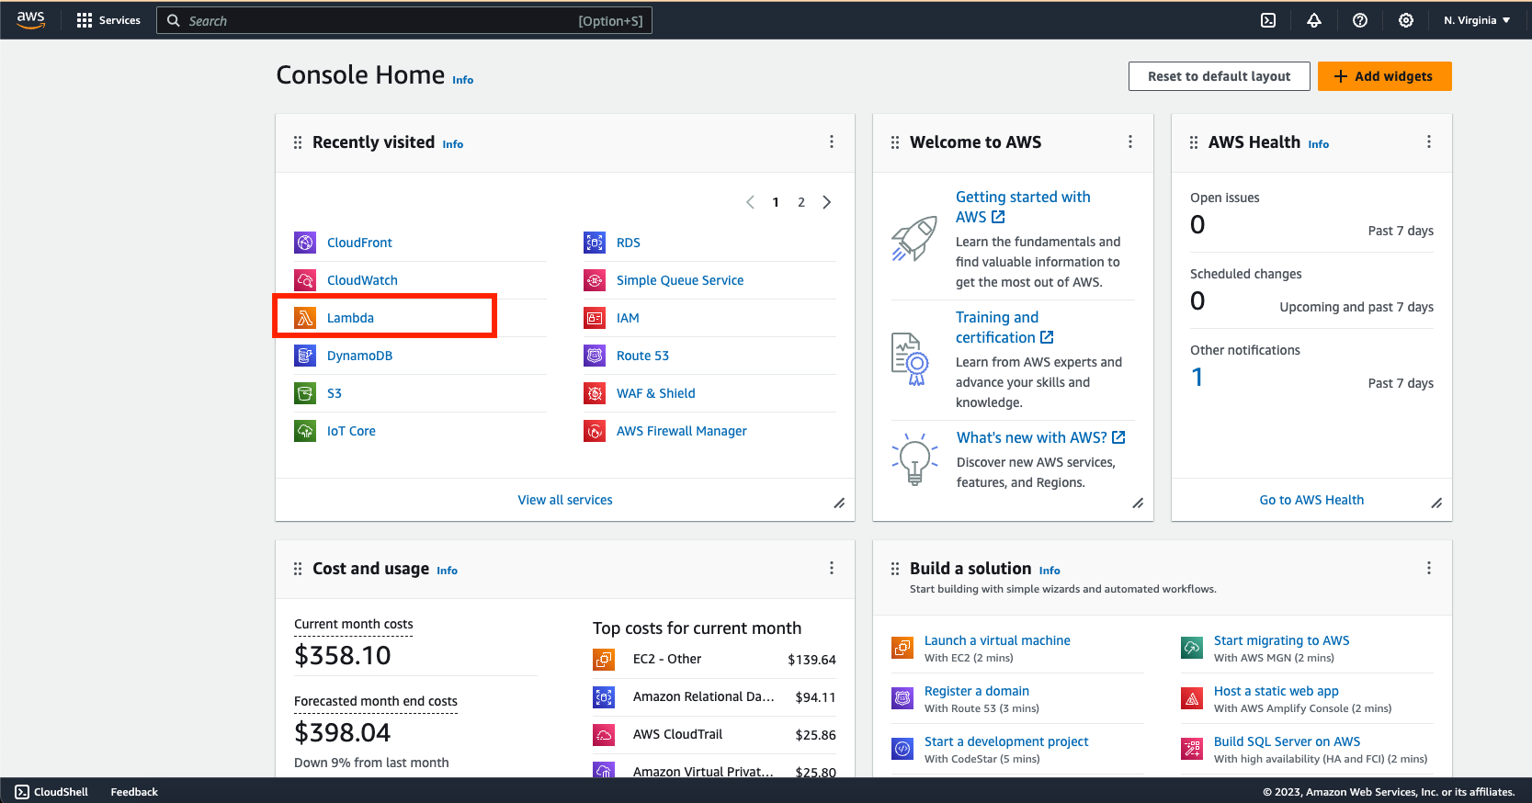Open CloudShell from the bottom bar
This screenshot has height=803, width=1532.
tap(51, 792)
